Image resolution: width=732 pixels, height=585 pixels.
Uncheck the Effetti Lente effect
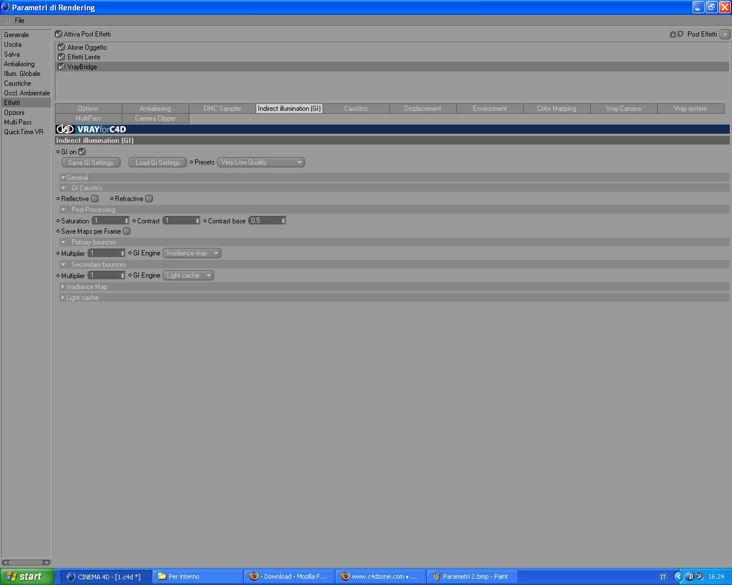point(62,57)
